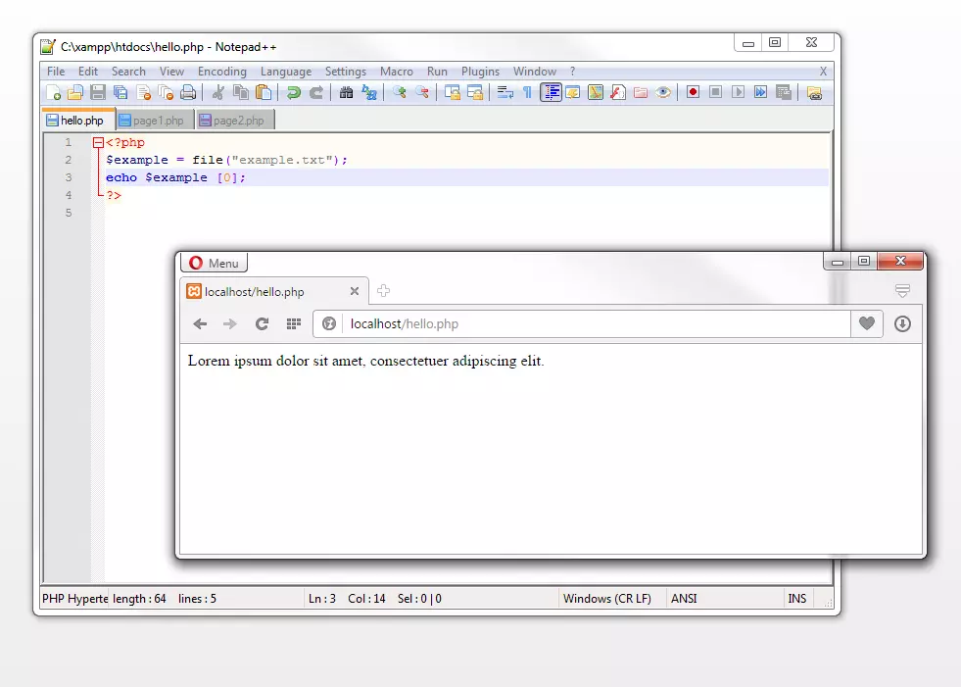Collapse the PHP code fold on line 1

[97, 142]
